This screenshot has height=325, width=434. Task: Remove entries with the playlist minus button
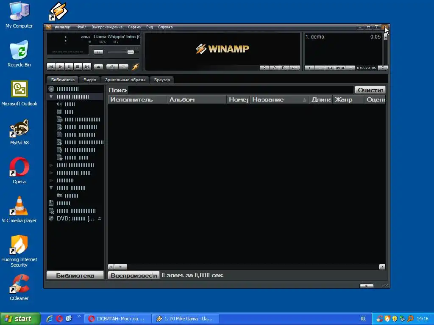pyautogui.click(x=320, y=68)
